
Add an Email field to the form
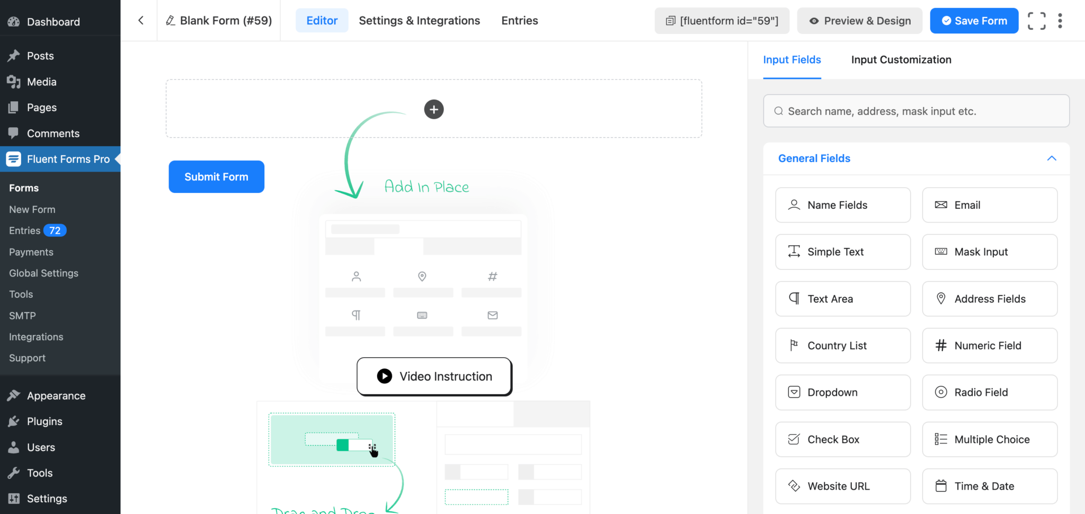pos(989,205)
